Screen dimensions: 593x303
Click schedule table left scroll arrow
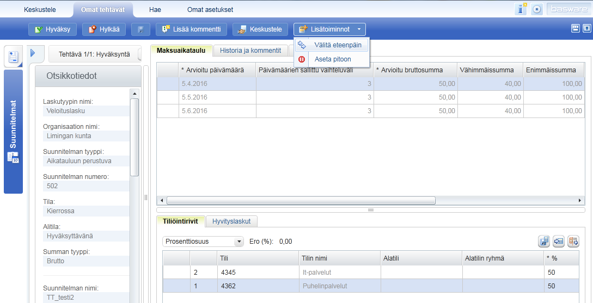[162, 200]
